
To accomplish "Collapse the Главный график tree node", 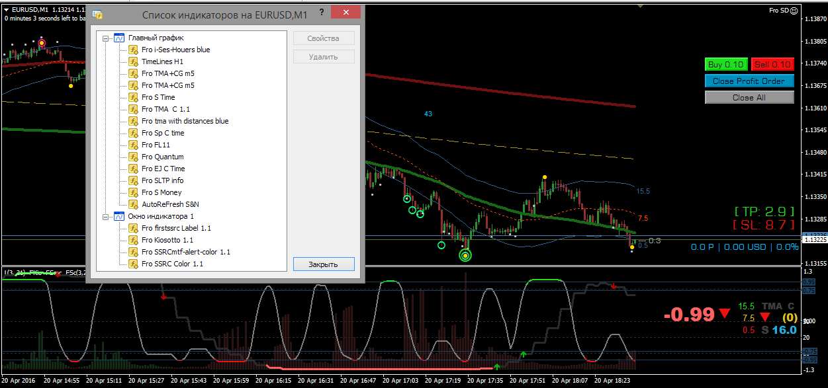I will pyautogui.click(x=106, y=38).
